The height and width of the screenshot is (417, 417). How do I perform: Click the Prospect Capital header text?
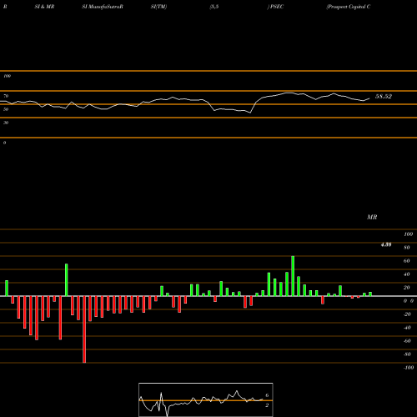349,7
